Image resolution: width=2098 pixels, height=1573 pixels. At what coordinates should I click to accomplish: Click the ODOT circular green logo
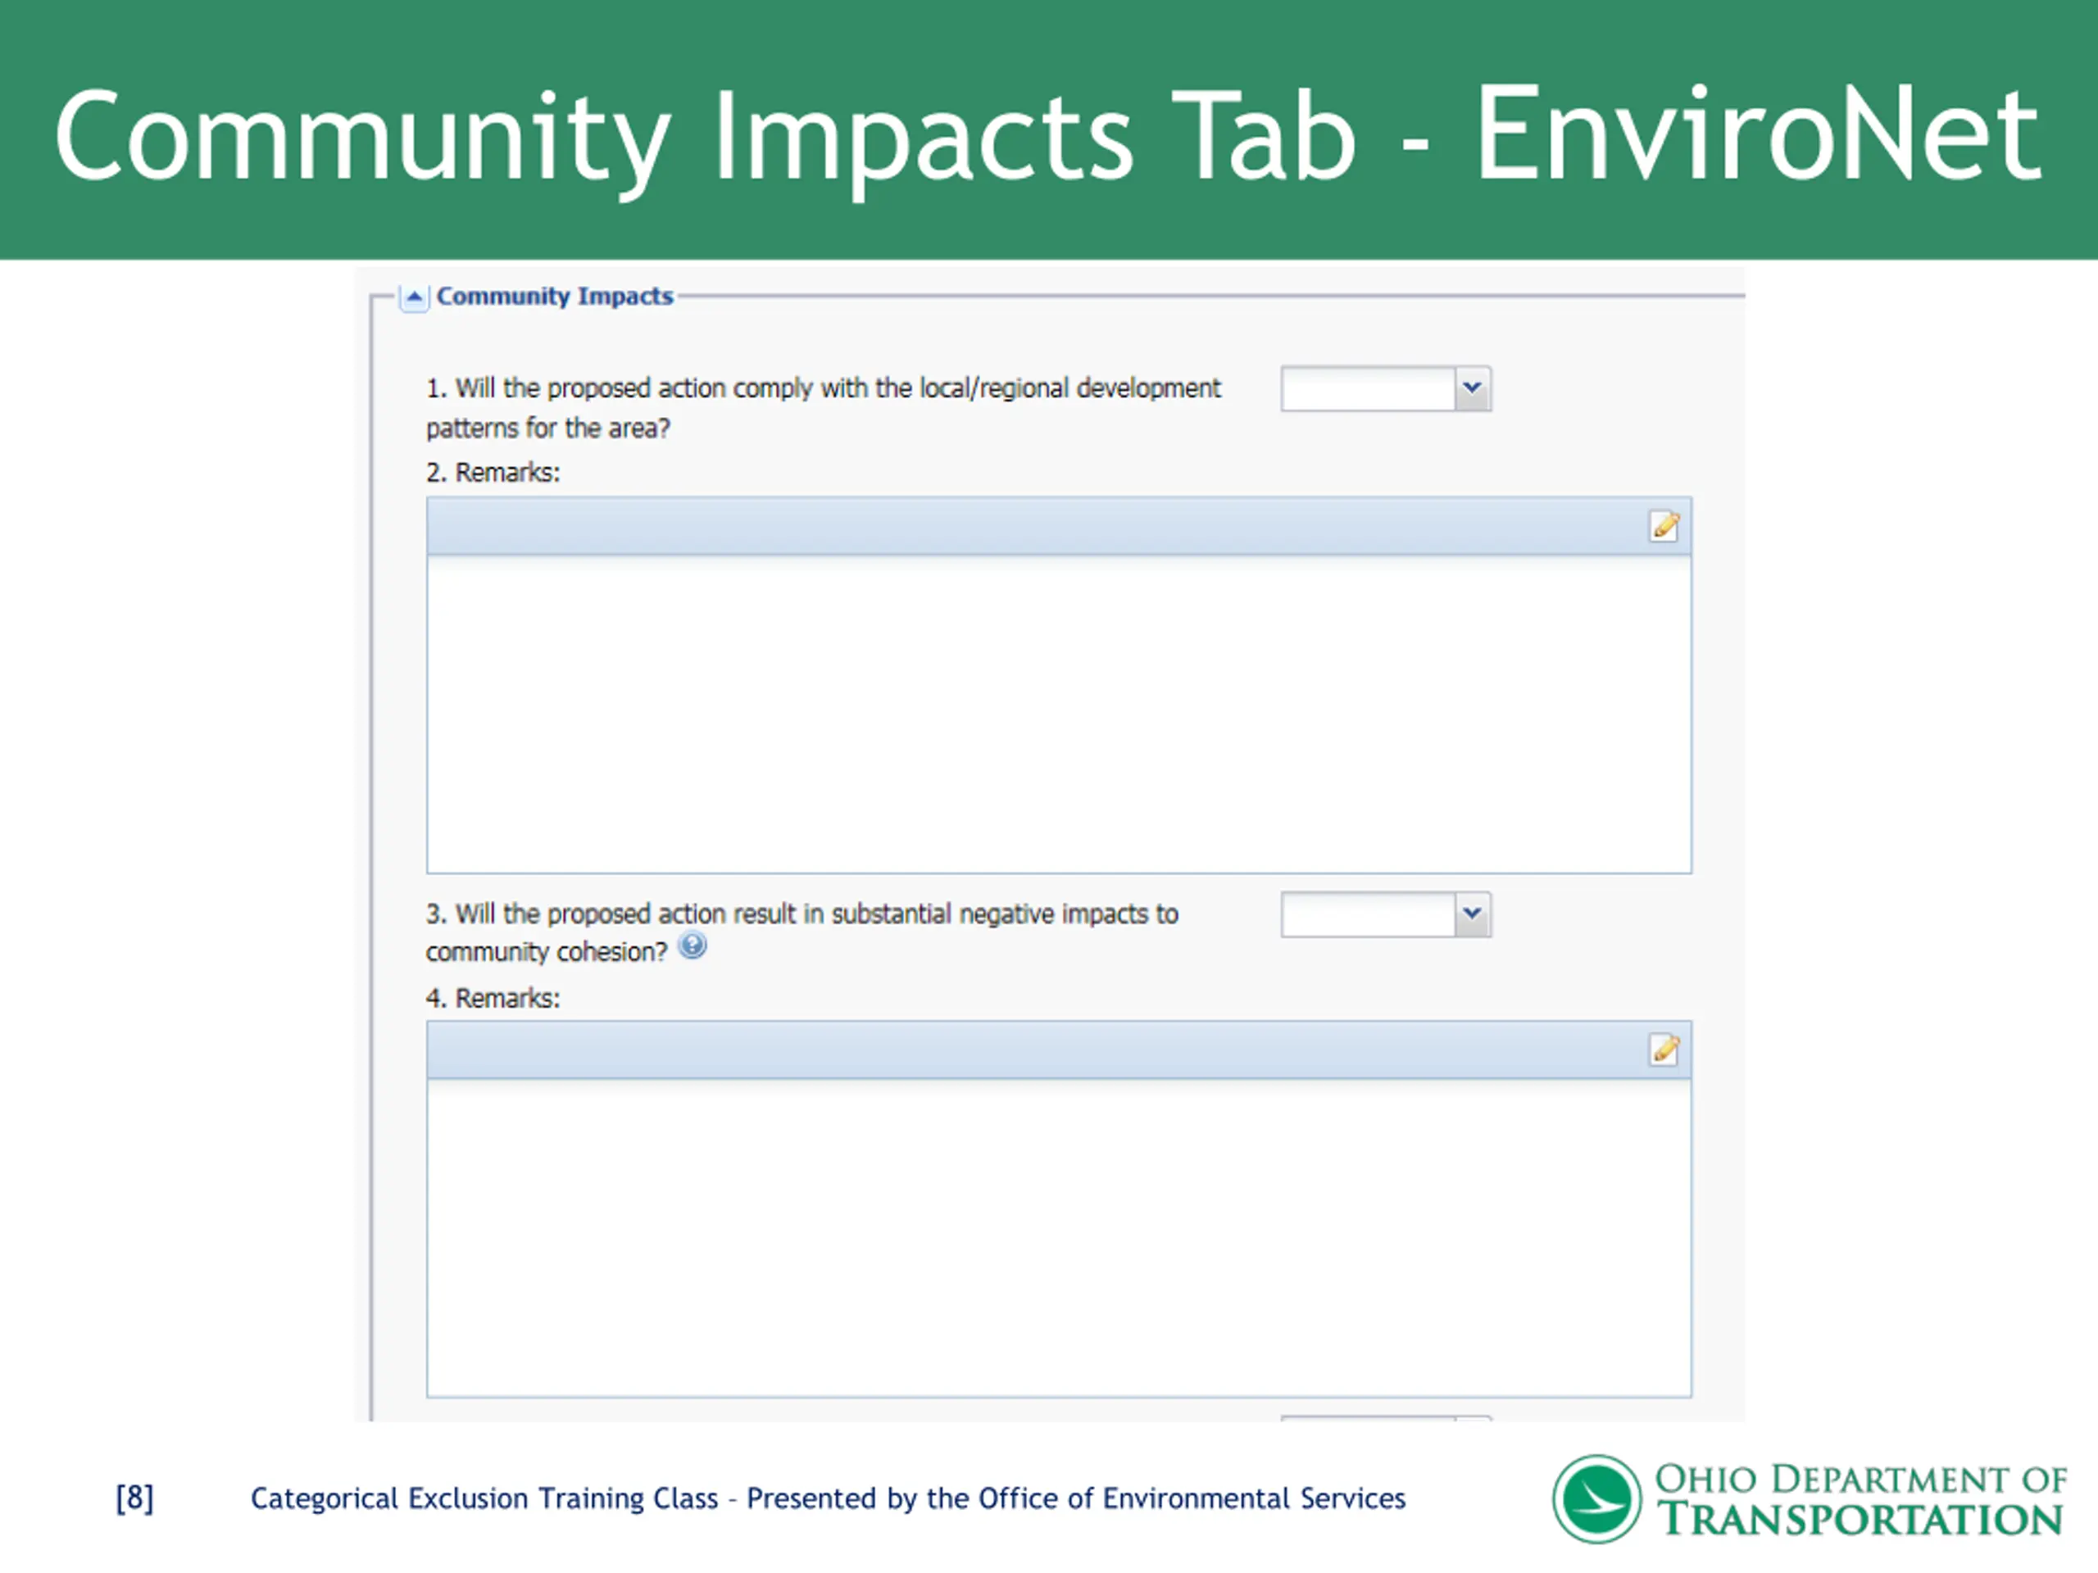[1596, 1499]
